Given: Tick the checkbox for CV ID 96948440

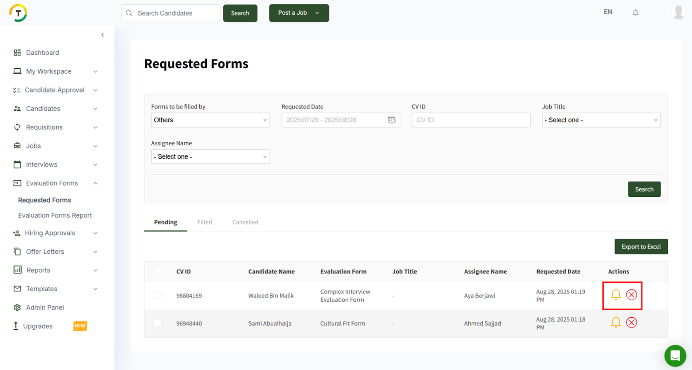Looking at the screenshot, I should click(x=157, y=323).
